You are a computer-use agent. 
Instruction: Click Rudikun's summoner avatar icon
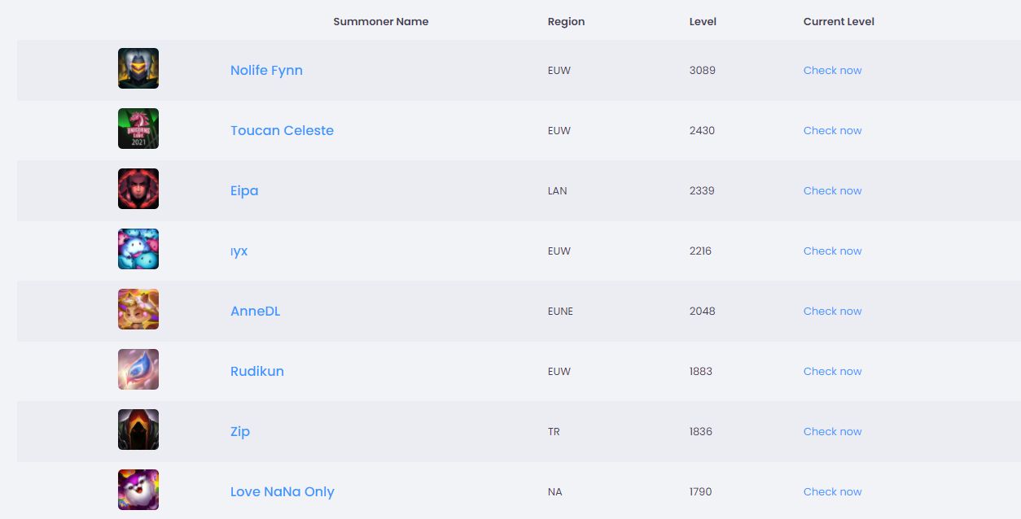(x=138, y=369)
